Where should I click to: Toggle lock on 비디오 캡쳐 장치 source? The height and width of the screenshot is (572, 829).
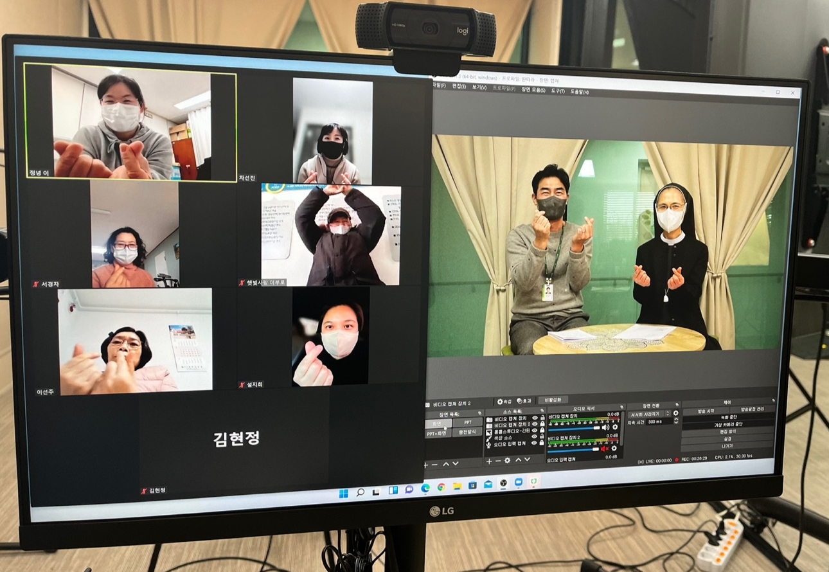542,419
